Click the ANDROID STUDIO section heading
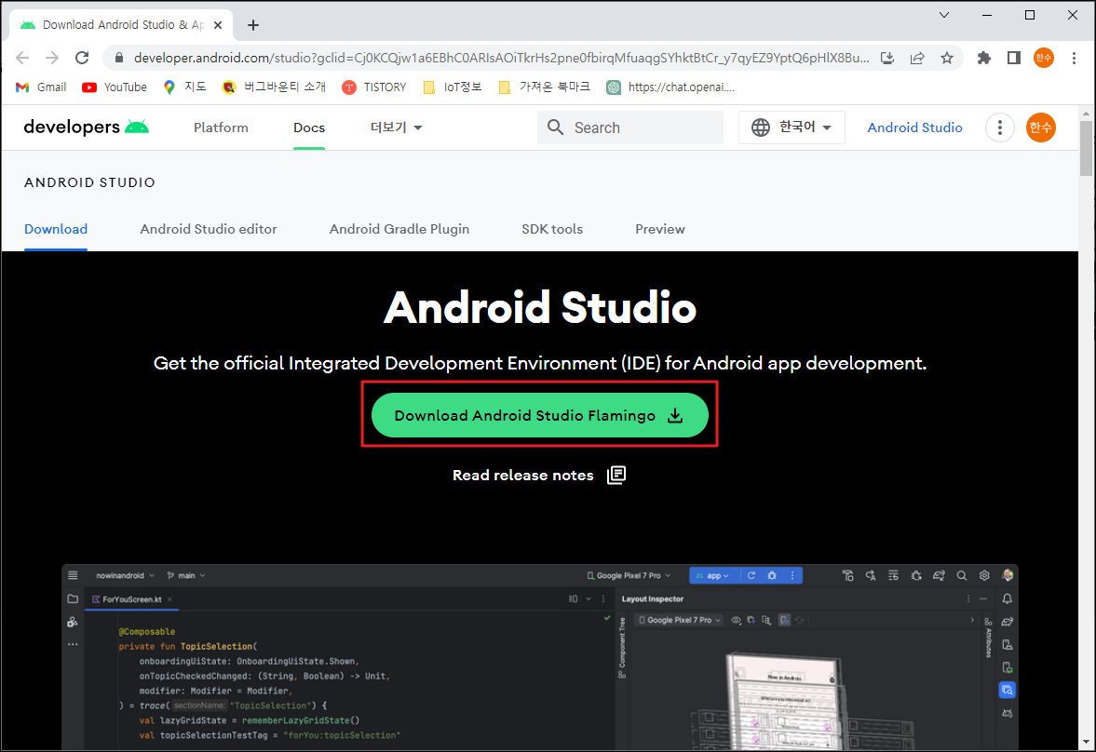Screen dimensions: 1096x752 click(89, 182)
